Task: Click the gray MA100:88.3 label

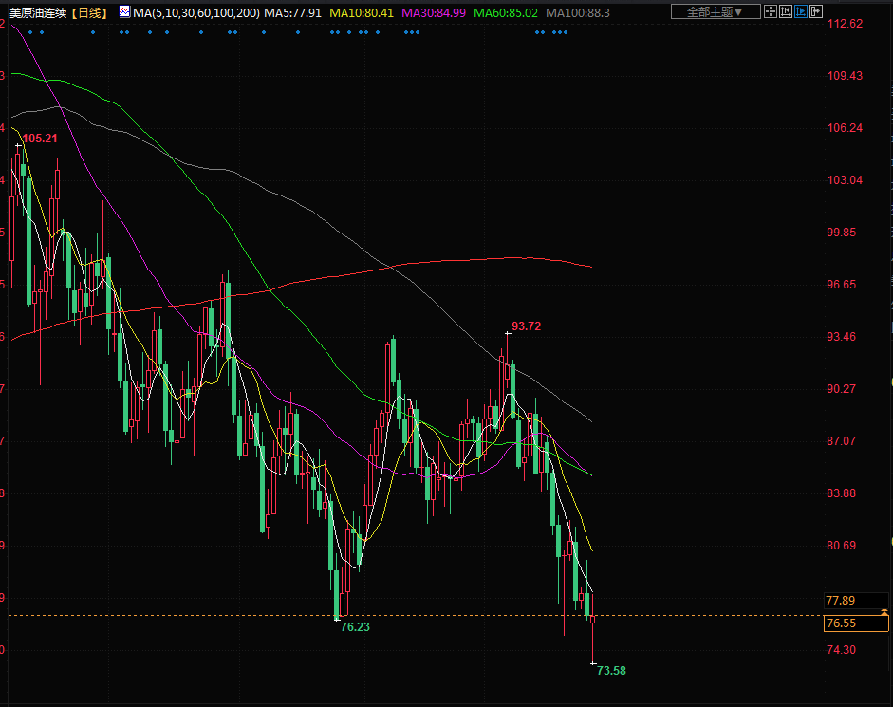Action: [x=578, y=12]
